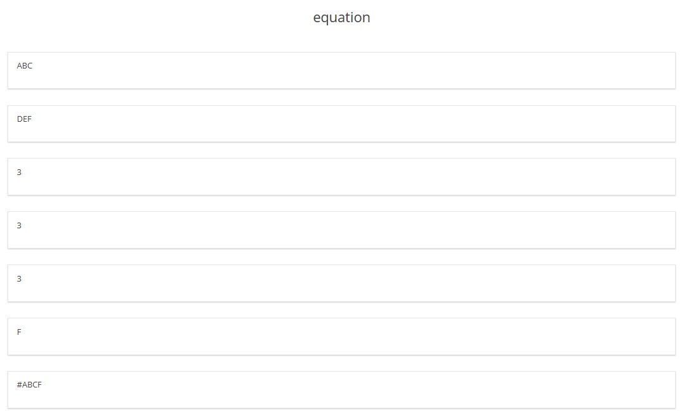The height and width of the screenshot is (416, 682).
Task: Click the 'DEF' text label
Action: pos(24,119)
